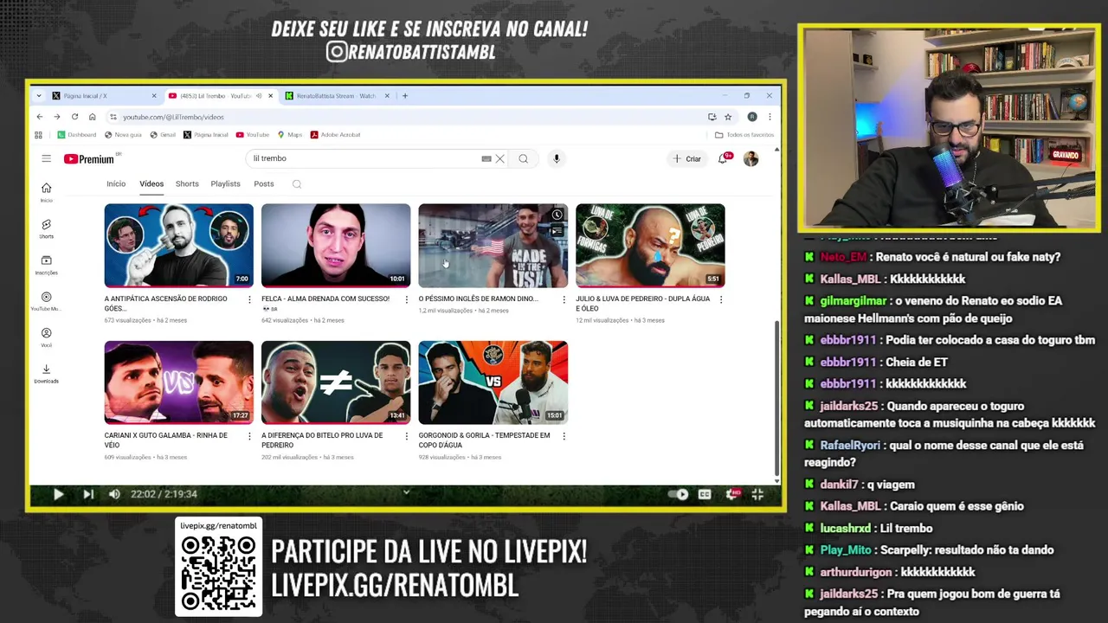This screenshot has width=1108, height=623.
Task: Clear the 'lil trembo' search text
Action: 499,158
